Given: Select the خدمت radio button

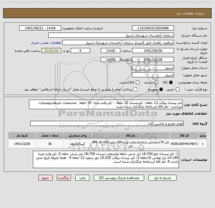Looking at the screenshot, I should [x=156, y=82].
